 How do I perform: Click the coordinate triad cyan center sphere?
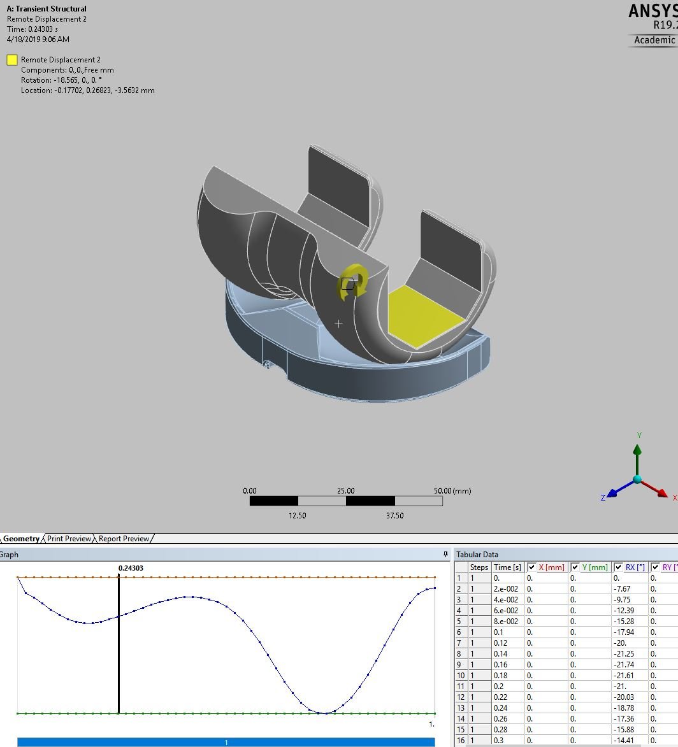pyautogui.click(x=637, y=480)
